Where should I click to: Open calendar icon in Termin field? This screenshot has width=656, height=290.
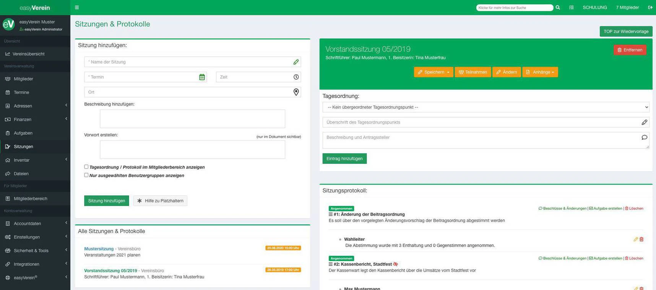[x=202, y=77]
